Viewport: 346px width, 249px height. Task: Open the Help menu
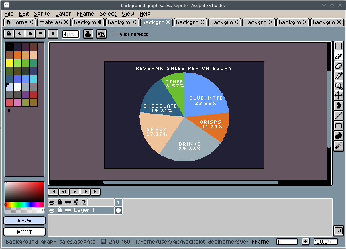[x=145, y=14]
